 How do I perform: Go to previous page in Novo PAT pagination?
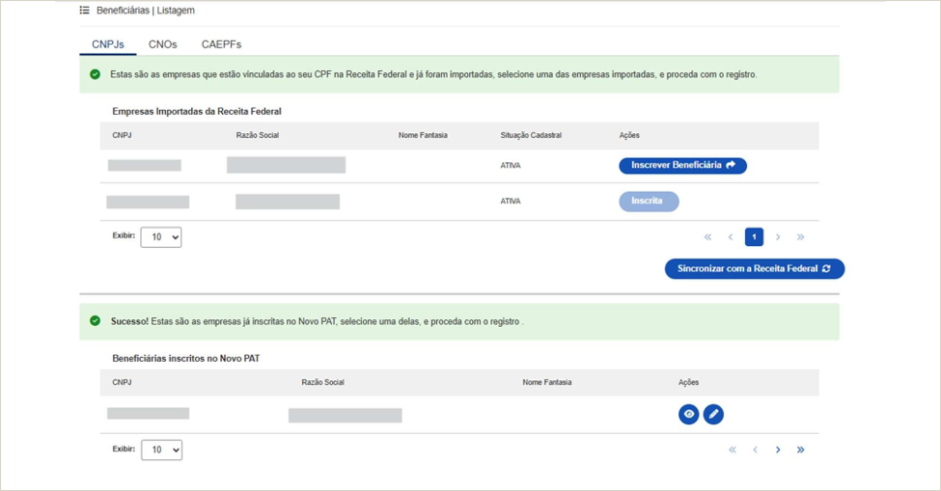click(x=755, y=450)
